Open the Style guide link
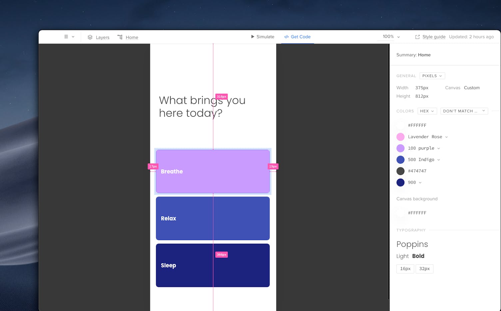 click(434, 37)
